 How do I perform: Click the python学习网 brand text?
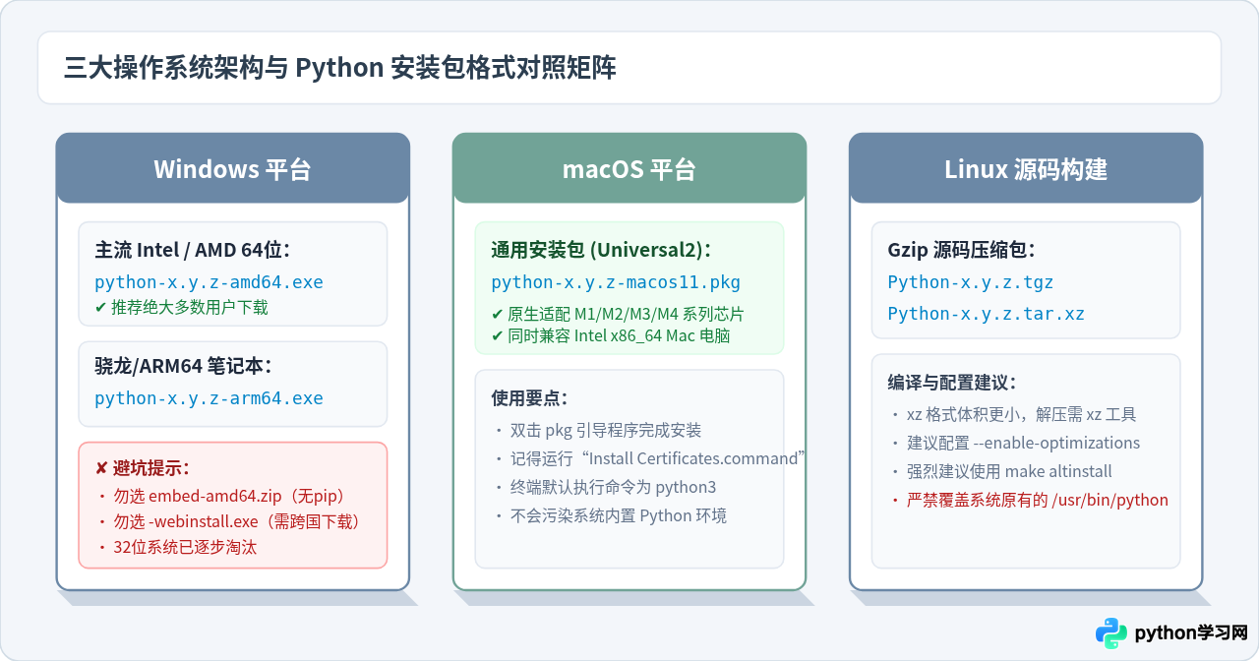click(1191, 633)
